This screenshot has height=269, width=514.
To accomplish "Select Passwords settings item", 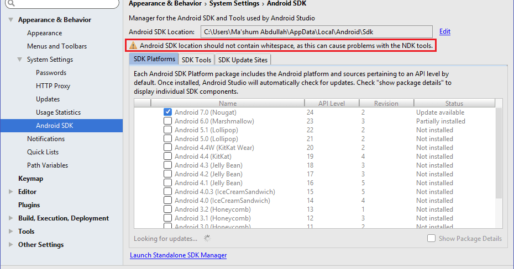I will click(51, 73).
